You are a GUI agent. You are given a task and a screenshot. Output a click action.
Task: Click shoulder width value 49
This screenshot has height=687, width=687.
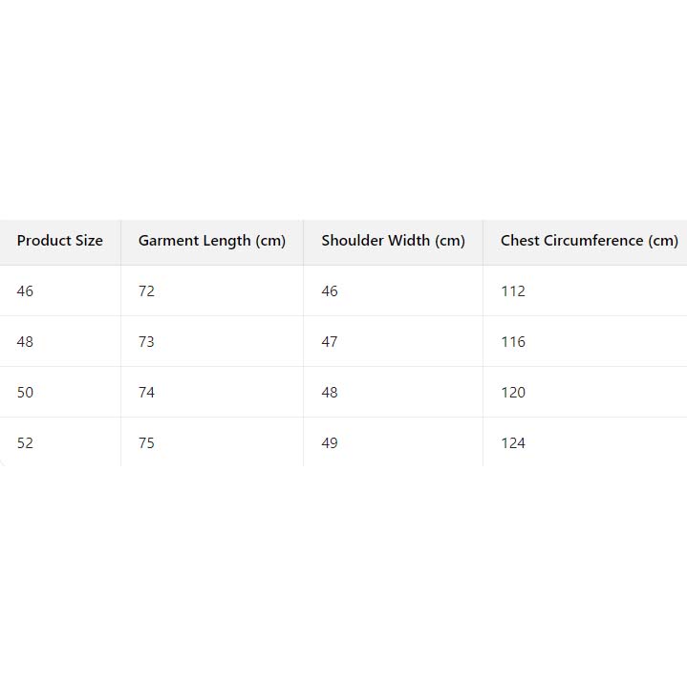[330, 443]
